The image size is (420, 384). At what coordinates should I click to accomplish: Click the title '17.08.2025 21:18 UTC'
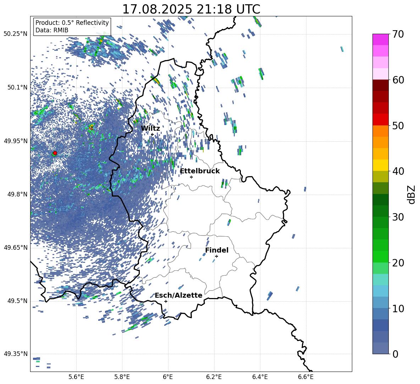tap(191, 9)
